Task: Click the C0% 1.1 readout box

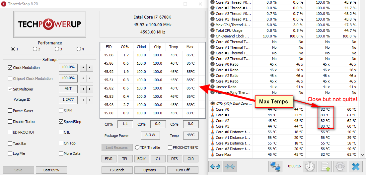Action: pyautogui.click(x=125, y=124)
